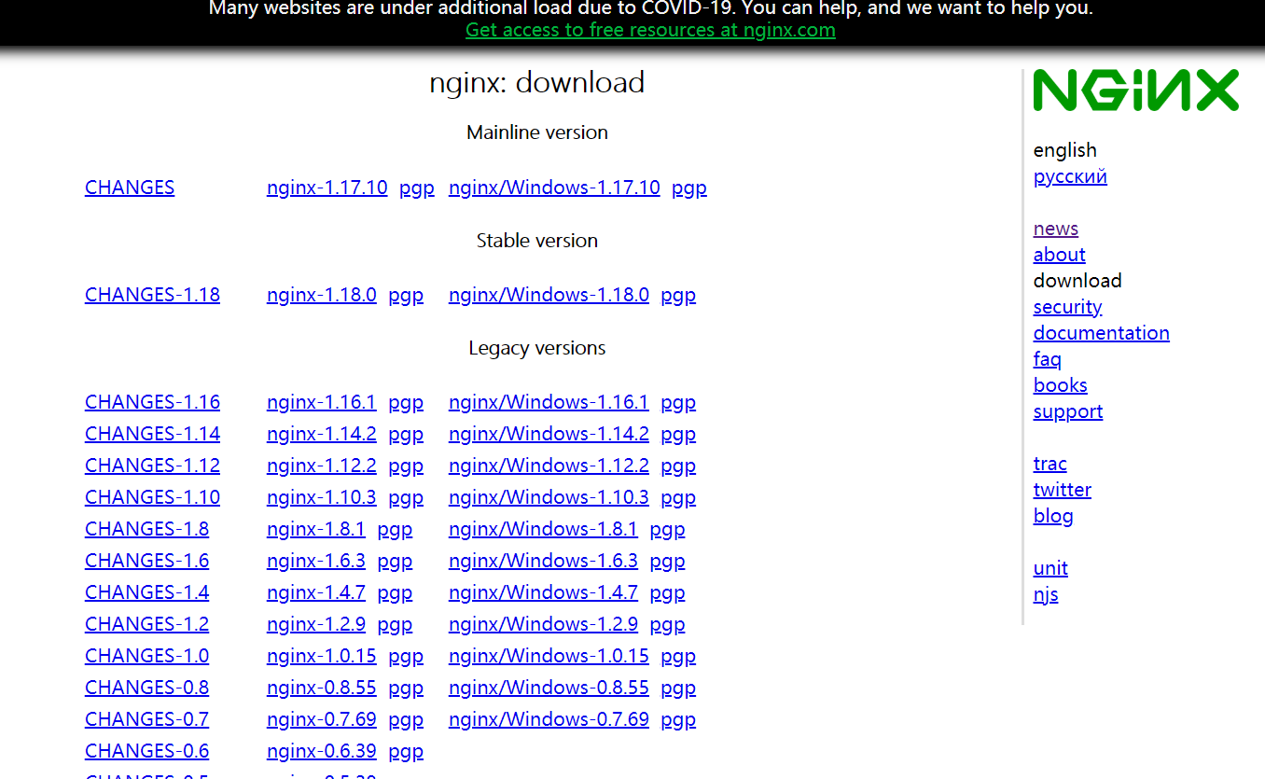This screenshot has width=1265, height=779.
Task: Open pgp signature next to nginx-0.6.39
Action: click(406, 751)
